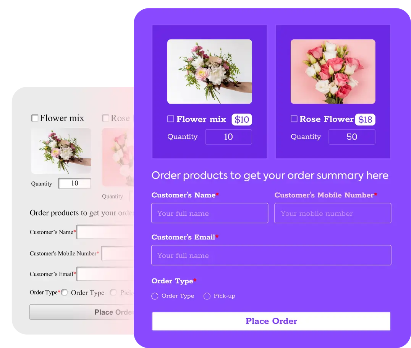Viewport: 411px width, 348px height.
Task: Select the Pick-up radio button
Action: (207, 296)
